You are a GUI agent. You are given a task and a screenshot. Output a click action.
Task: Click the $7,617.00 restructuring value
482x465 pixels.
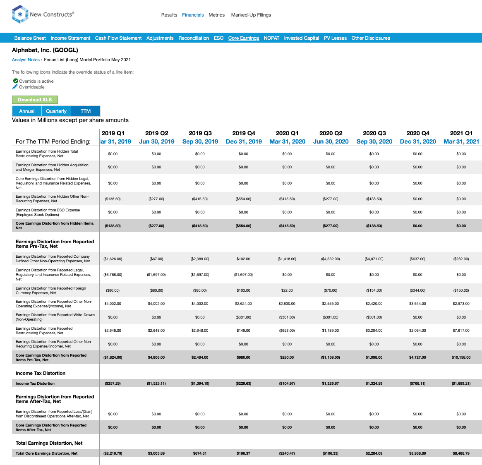pyautogui.click(x=461, y=331)
